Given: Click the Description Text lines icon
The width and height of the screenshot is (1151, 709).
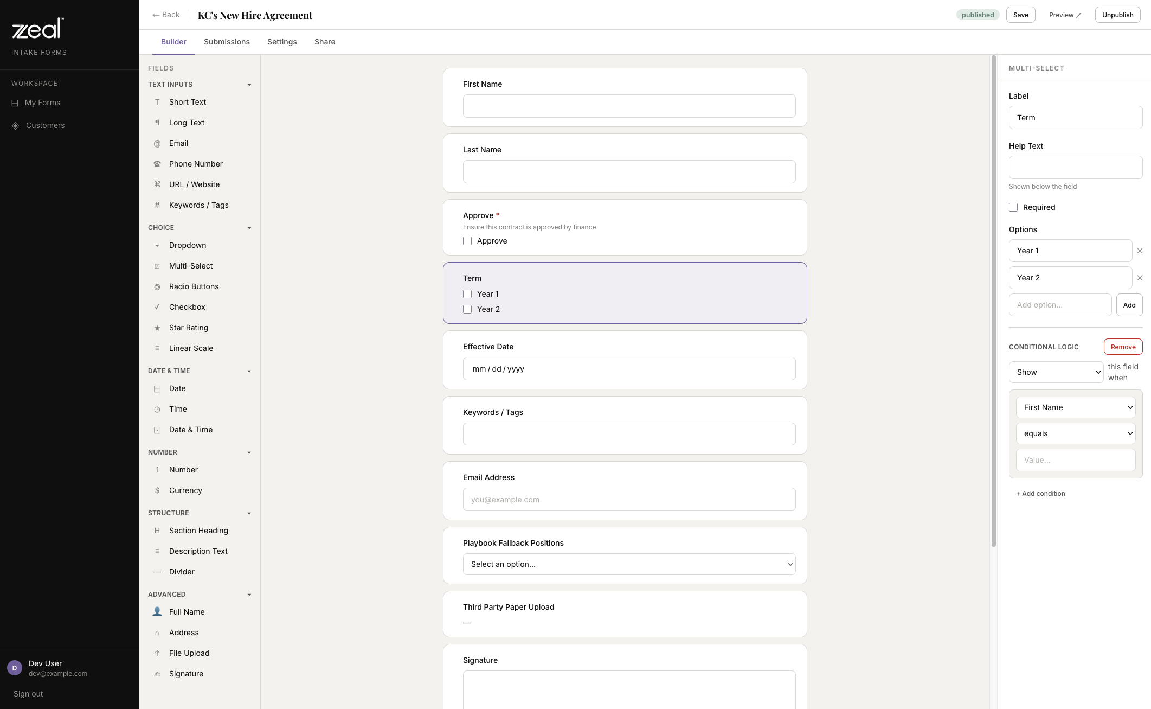Looking at the screenshot, I should [x=157, y=551].
